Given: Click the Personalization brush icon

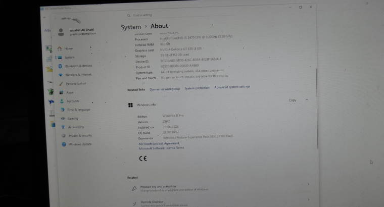Looking at the screenshot, I should pos(61,84).
